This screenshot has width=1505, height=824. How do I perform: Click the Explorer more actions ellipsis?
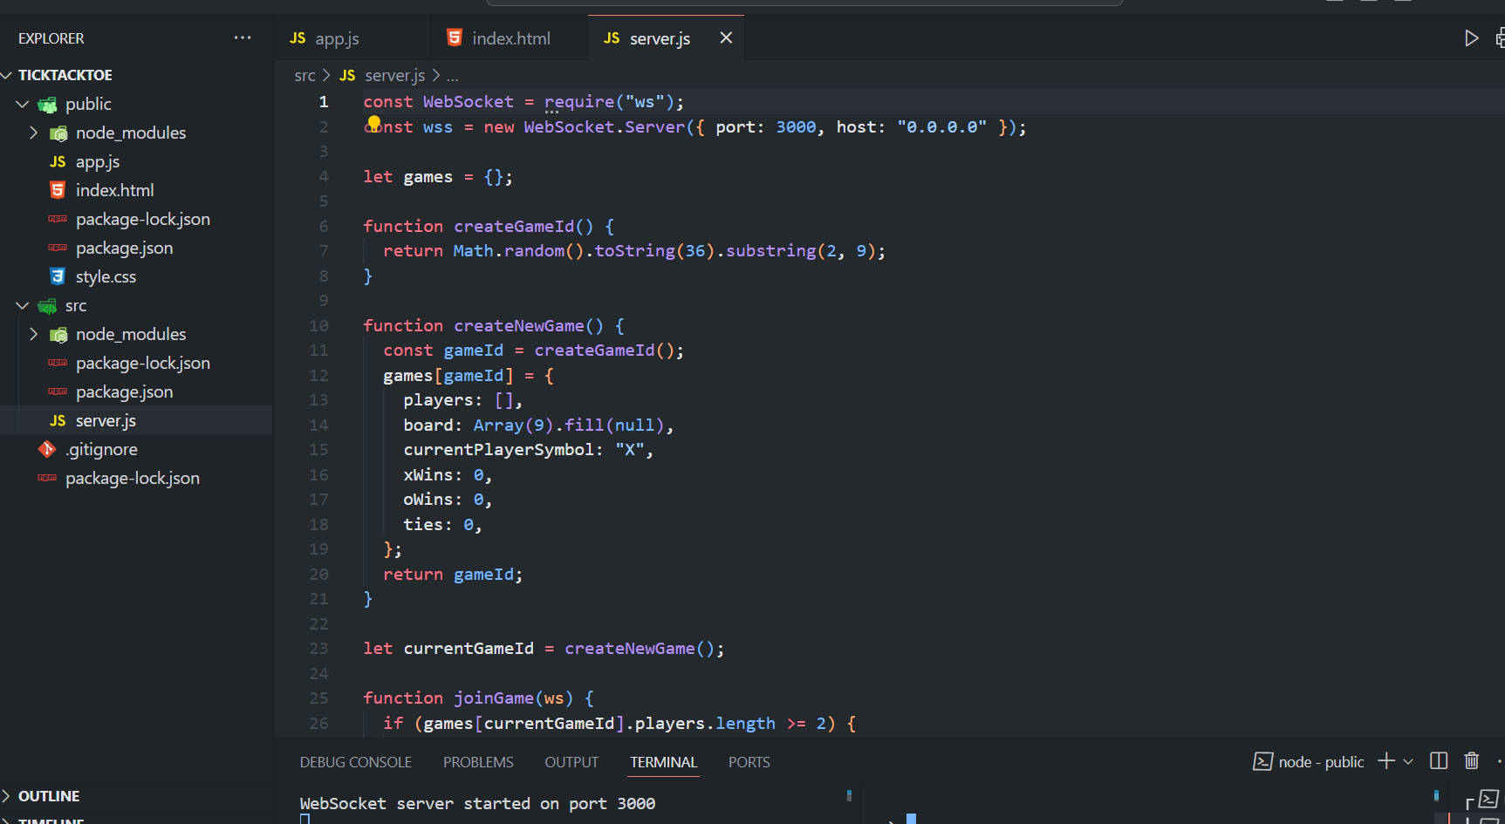[243, 38]
